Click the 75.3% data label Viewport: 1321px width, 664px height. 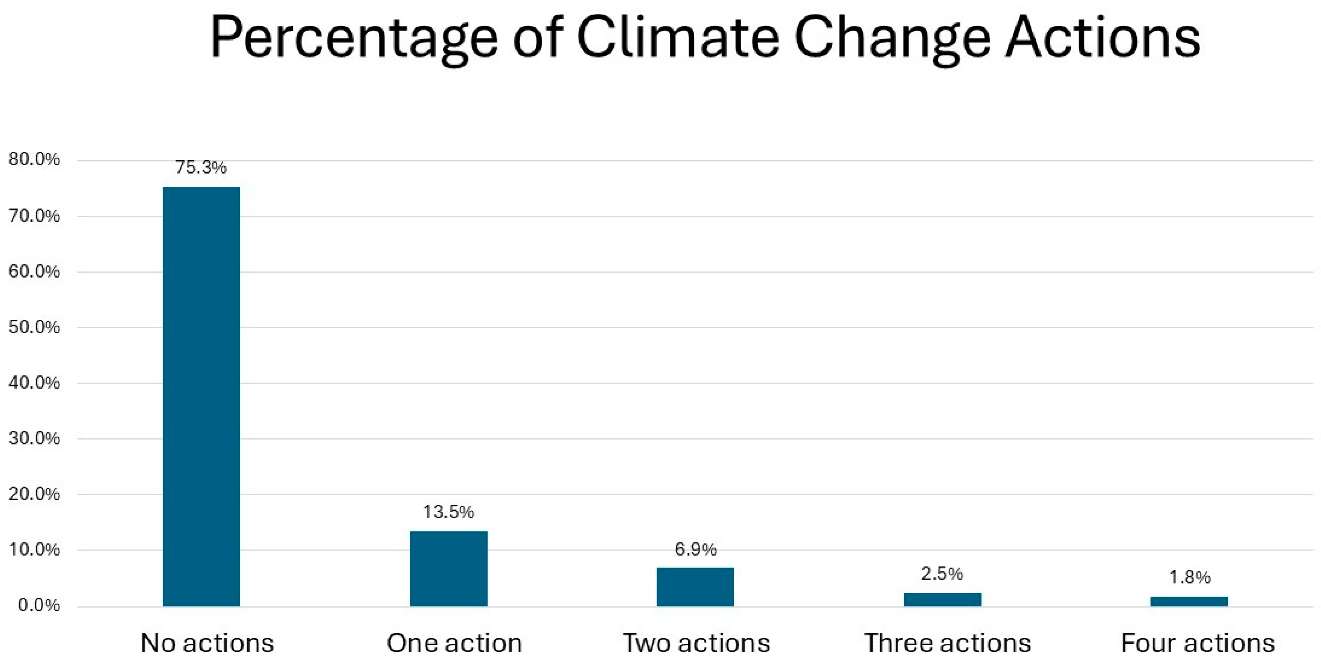click(201, 167)
